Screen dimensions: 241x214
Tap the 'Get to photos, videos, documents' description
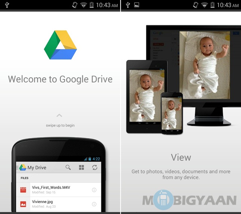pos(181,174)
